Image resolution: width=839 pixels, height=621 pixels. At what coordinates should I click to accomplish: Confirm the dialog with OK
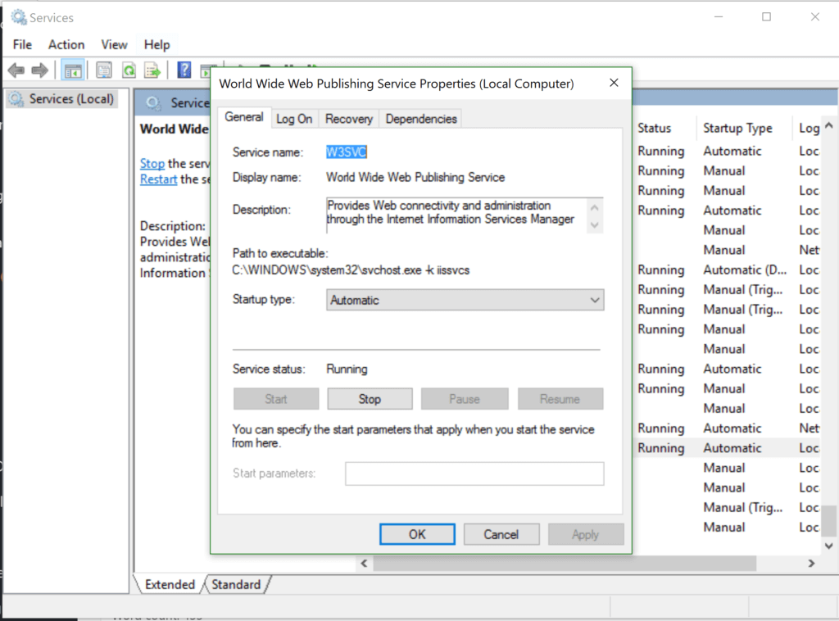(x=417, y=534)
